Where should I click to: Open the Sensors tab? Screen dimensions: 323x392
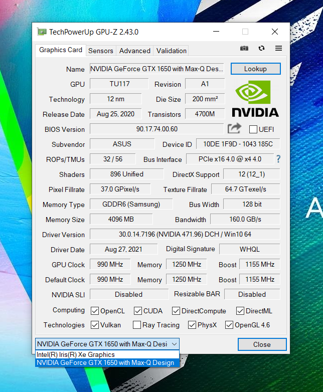(101, 51)
